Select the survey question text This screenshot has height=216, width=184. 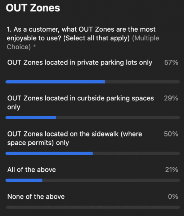[81, 34]
